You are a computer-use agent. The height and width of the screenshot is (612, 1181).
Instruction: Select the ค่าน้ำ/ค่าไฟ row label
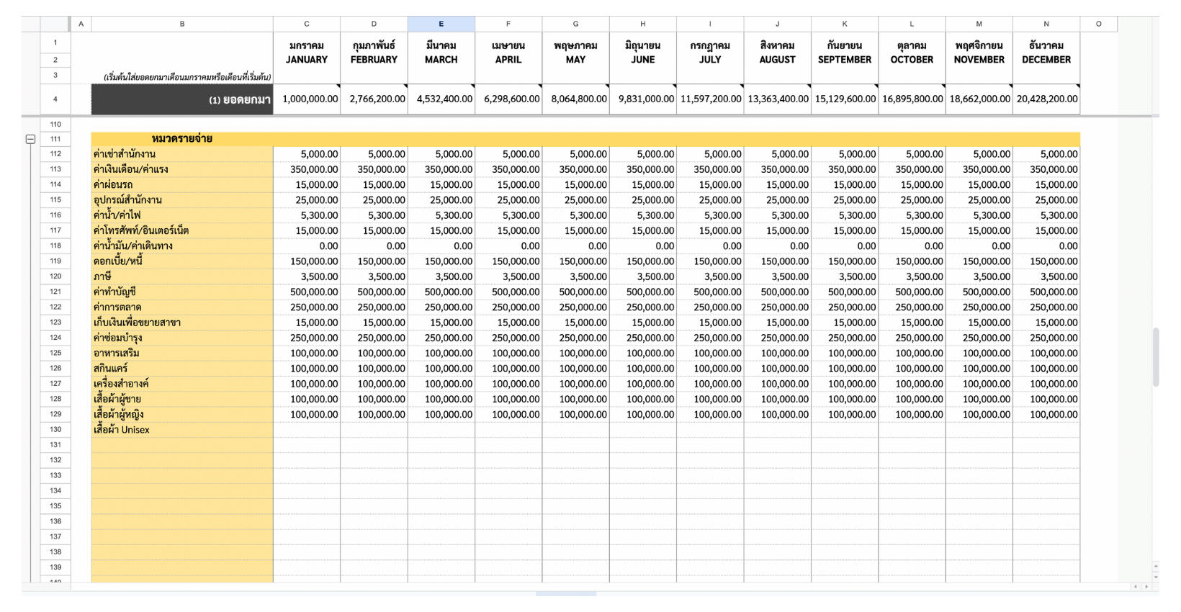point(182,215)
